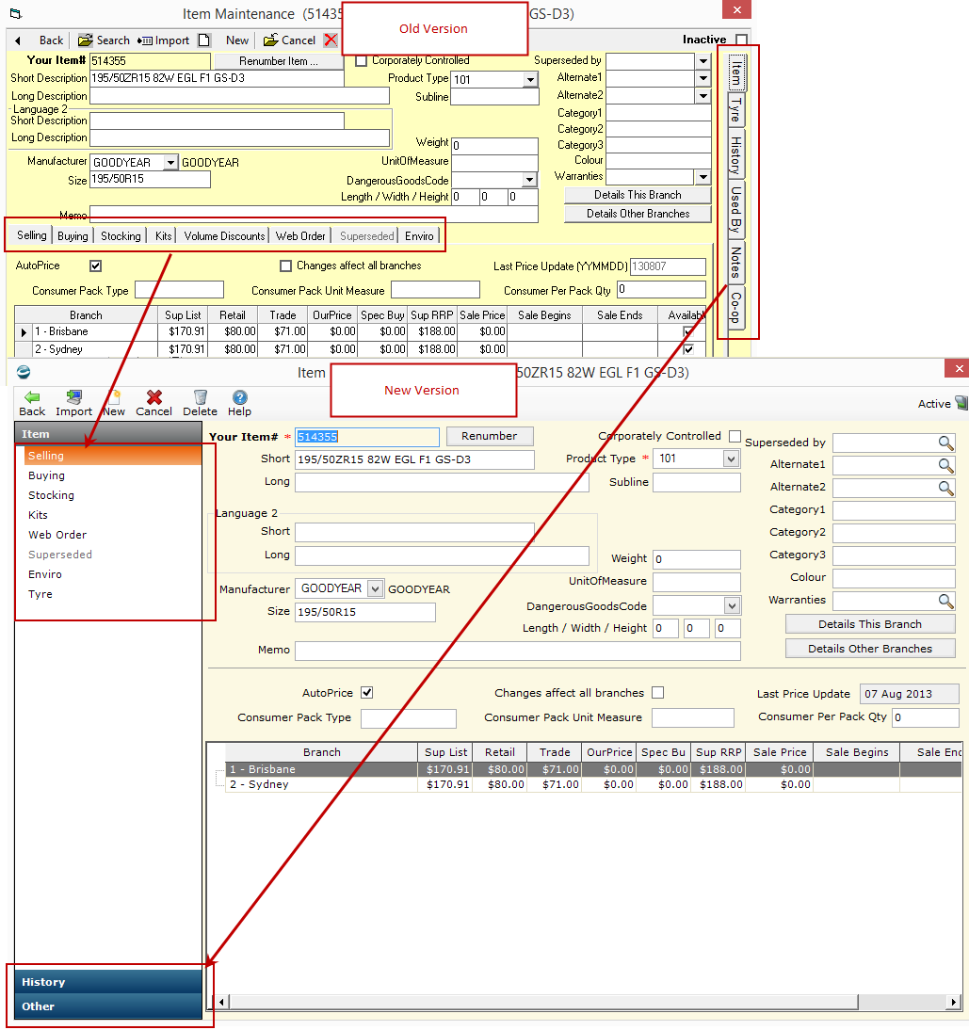The width and height of the screenshot is (969, 1030).
Task: Open the vertical Tyre tab in old version
Action: tap(735, 110)
